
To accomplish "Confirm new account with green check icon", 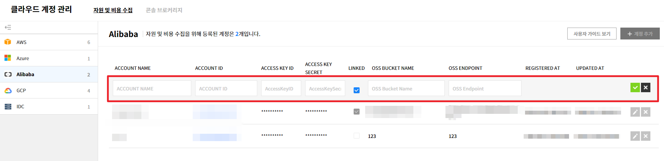I will pos(635,88).
